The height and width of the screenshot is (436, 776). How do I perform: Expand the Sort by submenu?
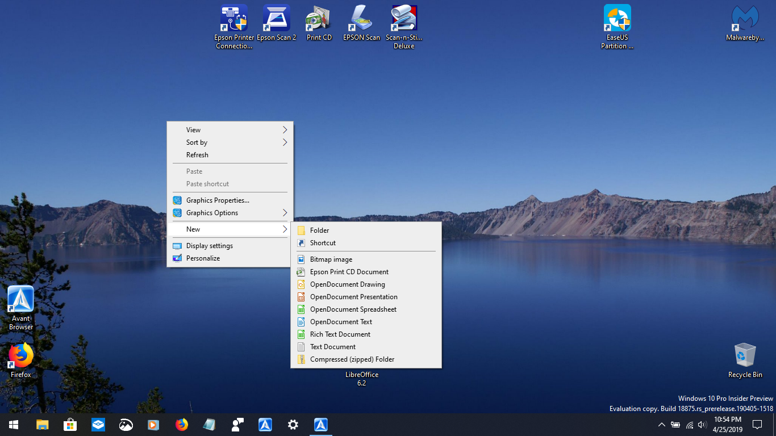[x=230, y=142]
